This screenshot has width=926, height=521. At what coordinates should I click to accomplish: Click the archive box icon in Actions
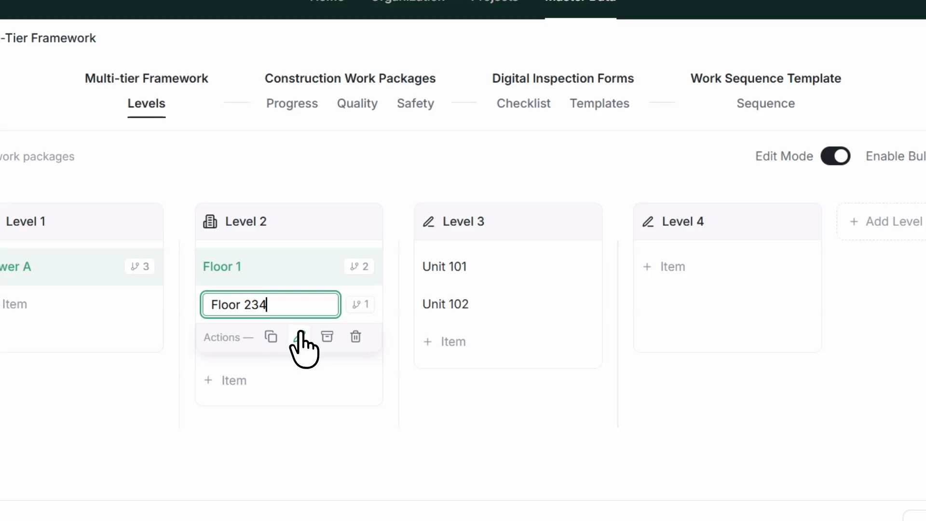coord(327,337)
